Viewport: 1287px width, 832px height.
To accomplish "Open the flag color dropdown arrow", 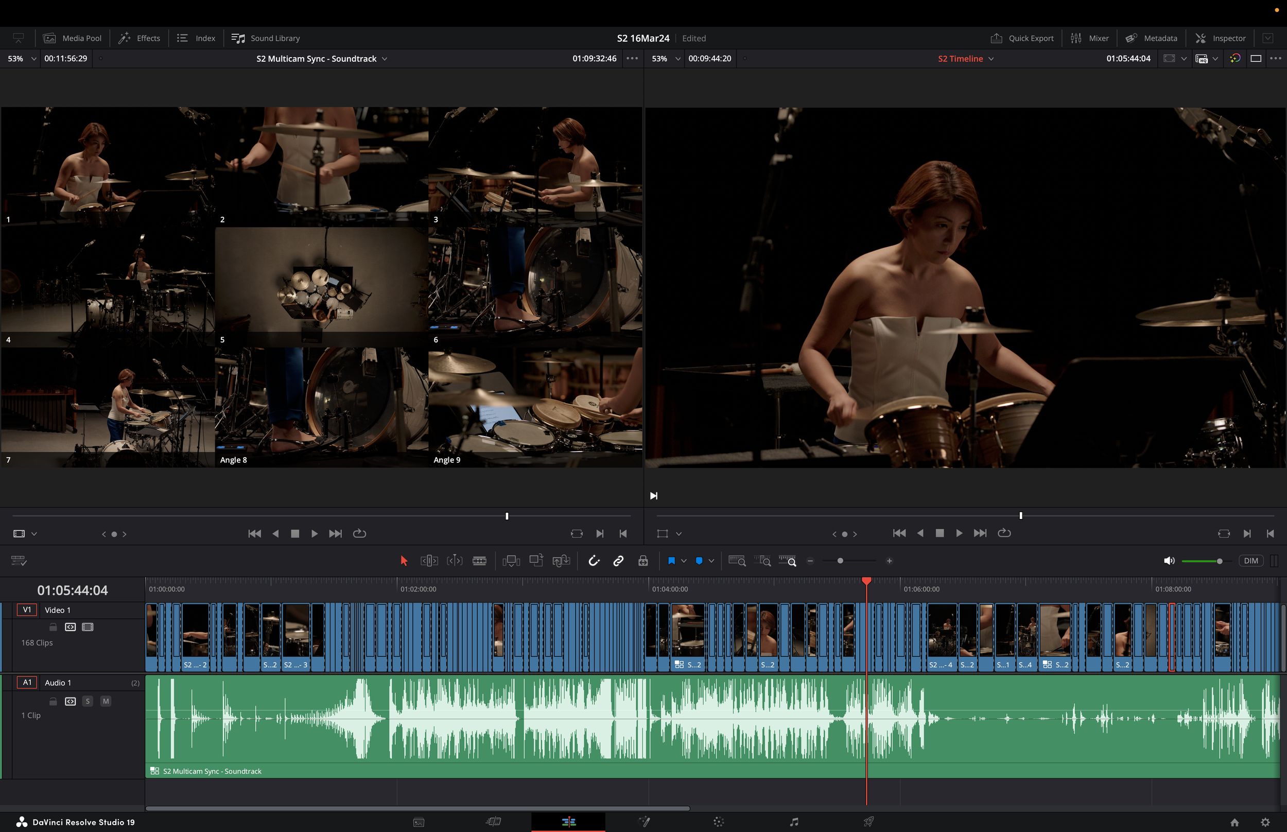I will [x=684, y=561].
